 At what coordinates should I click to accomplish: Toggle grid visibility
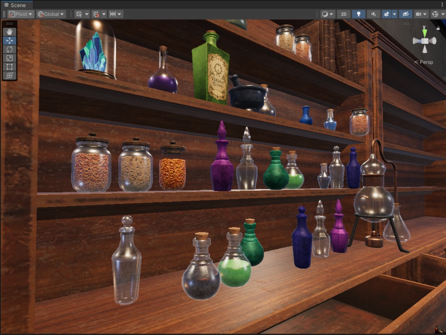pyautogui.click(x=79, y=14)
